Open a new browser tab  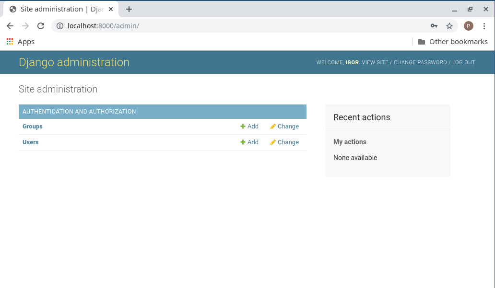(129, 9)
